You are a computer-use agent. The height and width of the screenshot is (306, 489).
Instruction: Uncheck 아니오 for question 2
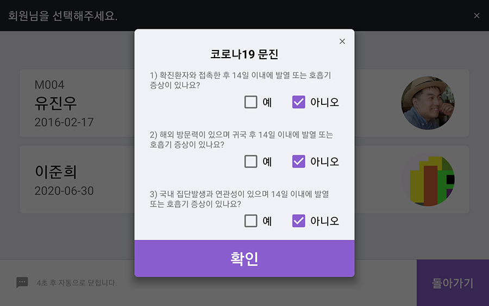click(x=298, y=161)
